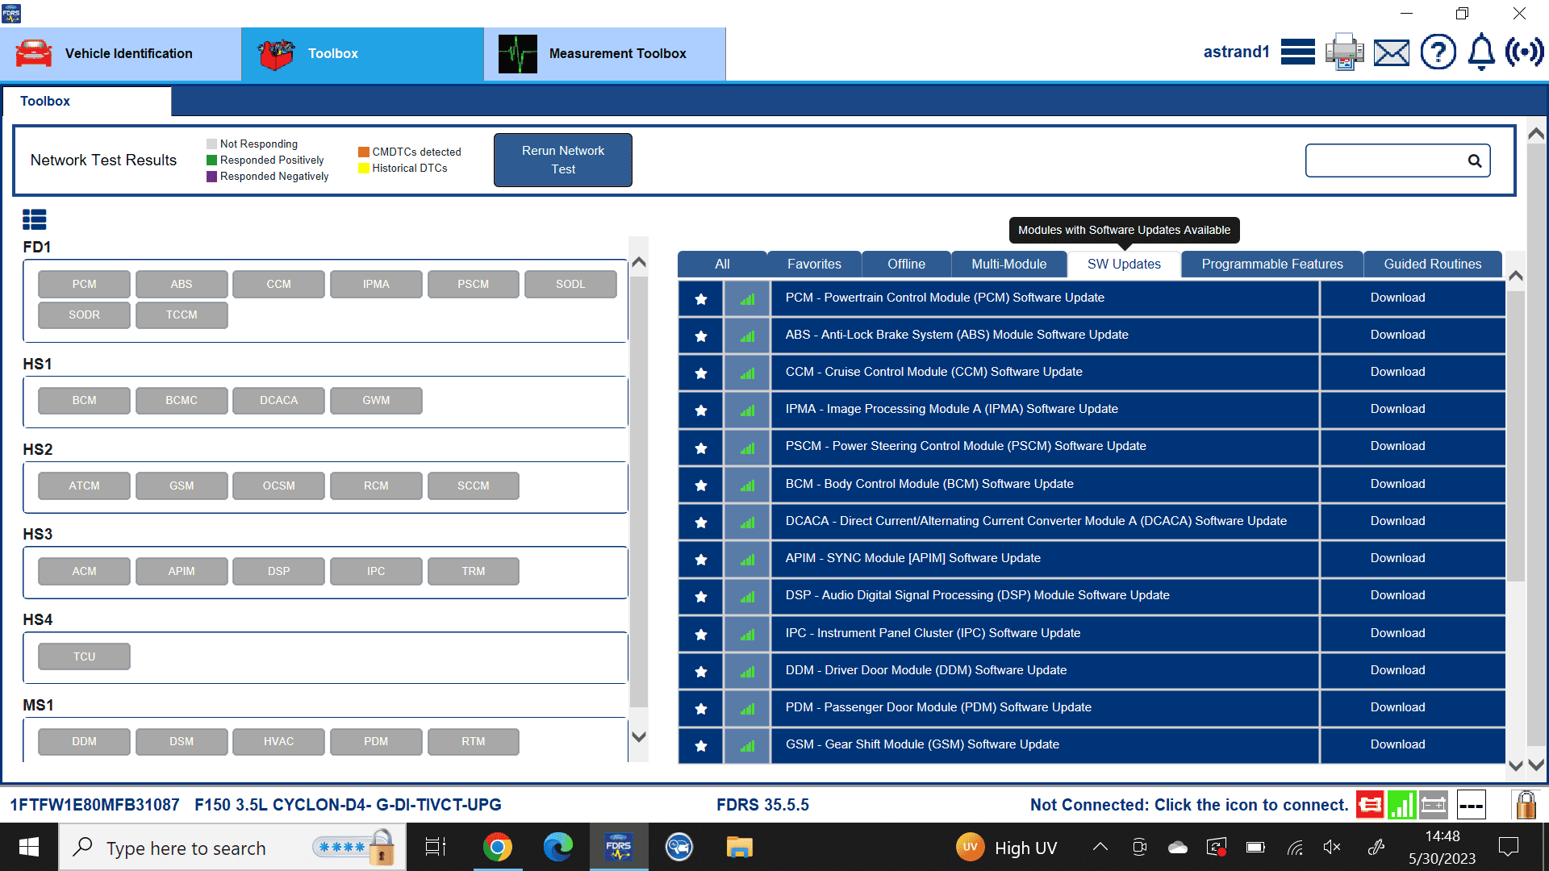
Task: Collapse the network test results panel arrow
Action: click(x=1536, y=134)
